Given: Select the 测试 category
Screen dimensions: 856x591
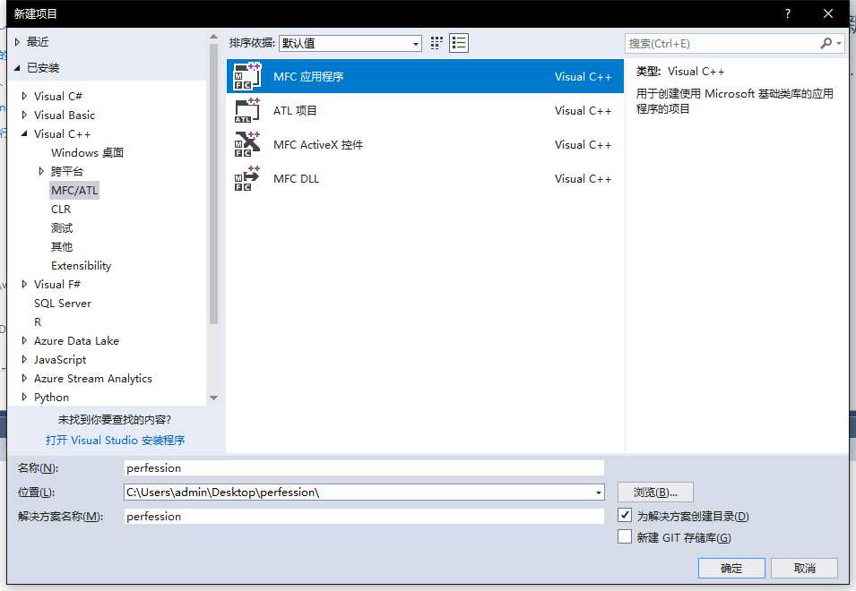Looking at the screenshot, I should coord(62,228).
